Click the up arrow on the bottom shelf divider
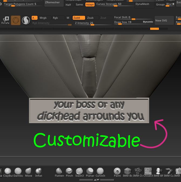Viewport: 181px width, 182px height. tap(95, 180)
